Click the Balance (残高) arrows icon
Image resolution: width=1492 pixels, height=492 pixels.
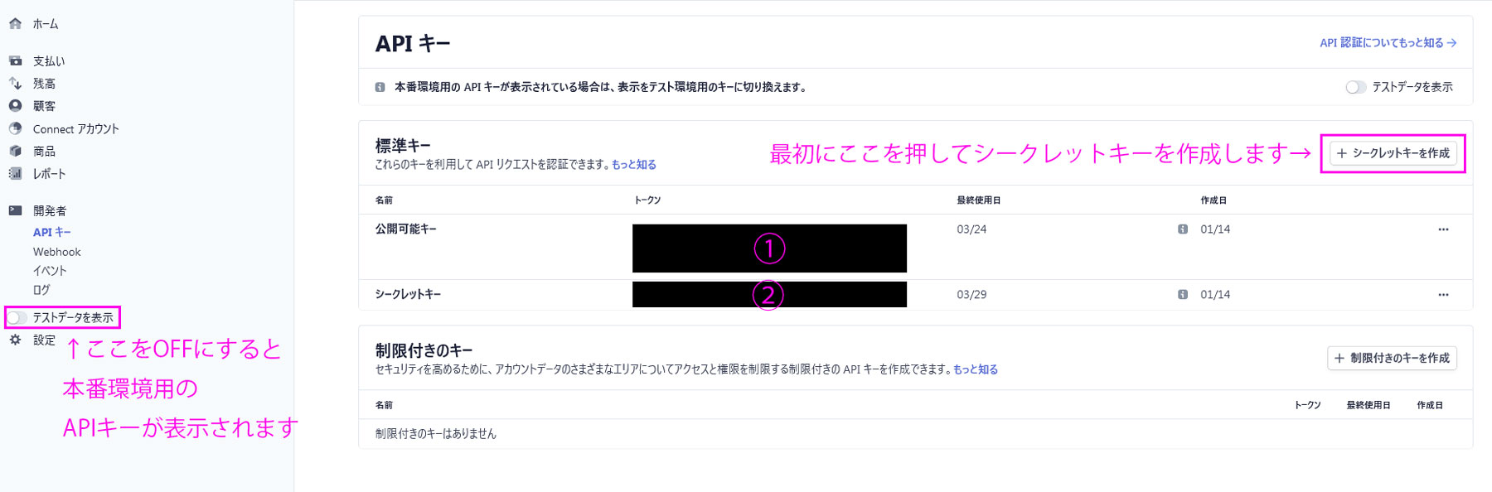click(x=15, y=84)
